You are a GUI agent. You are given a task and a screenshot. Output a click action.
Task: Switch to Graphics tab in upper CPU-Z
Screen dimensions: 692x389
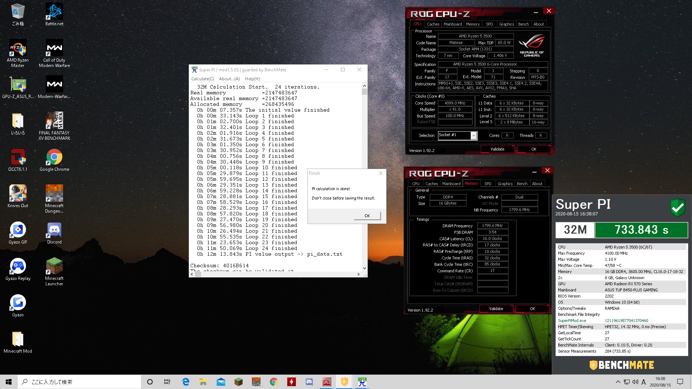pyautogui.click(x=506, y=24)
